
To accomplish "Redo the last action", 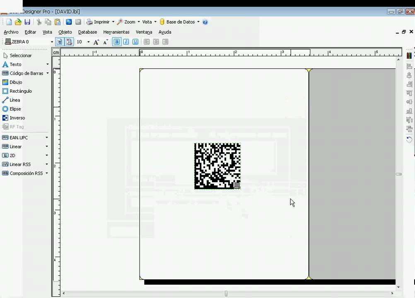I will pyautogui.click(x=78, y=22).
